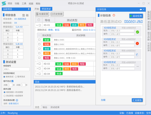
Task: Click the 汇总报告 button
Action: [x=137, y=100]
